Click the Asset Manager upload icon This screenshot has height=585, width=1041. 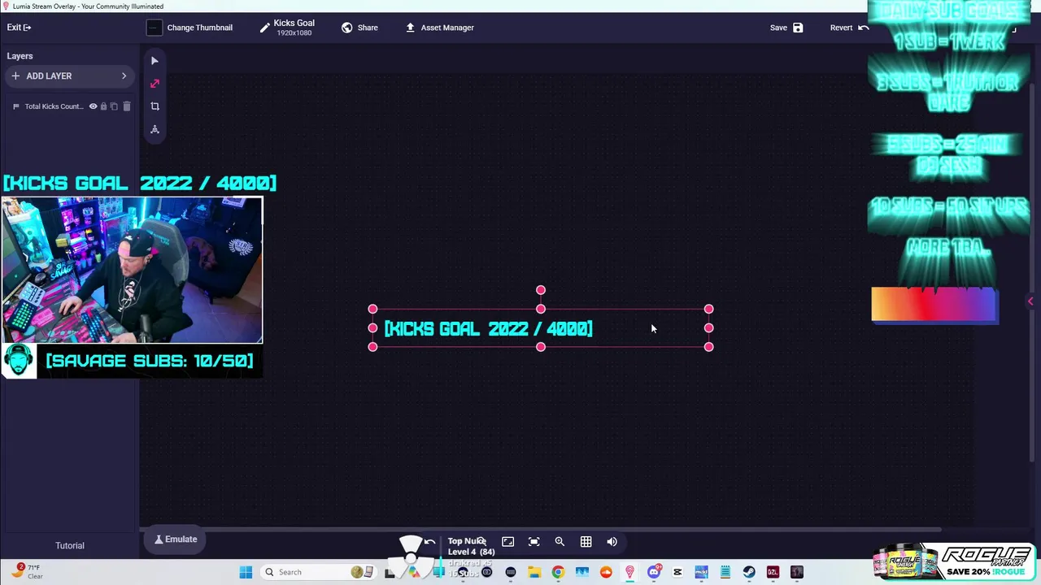point(411,28)
